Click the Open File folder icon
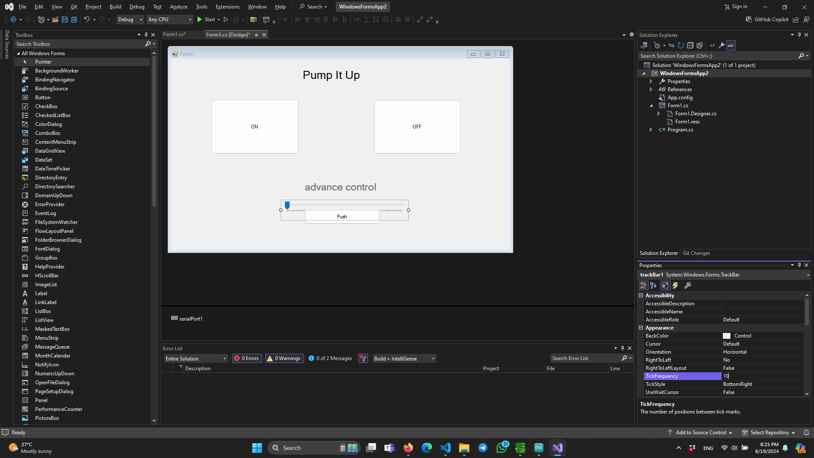The image size is (814, 458). tap(55, 20)
